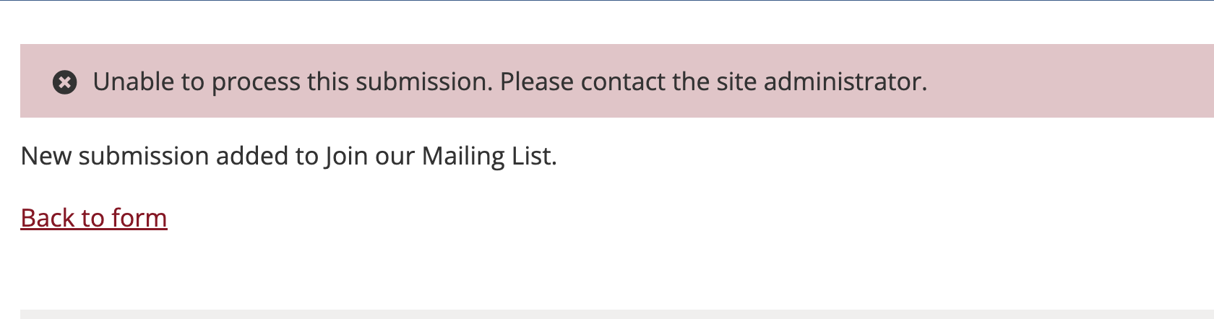
Task: Click the empty right side of the pink banner
Action: 1069,82
